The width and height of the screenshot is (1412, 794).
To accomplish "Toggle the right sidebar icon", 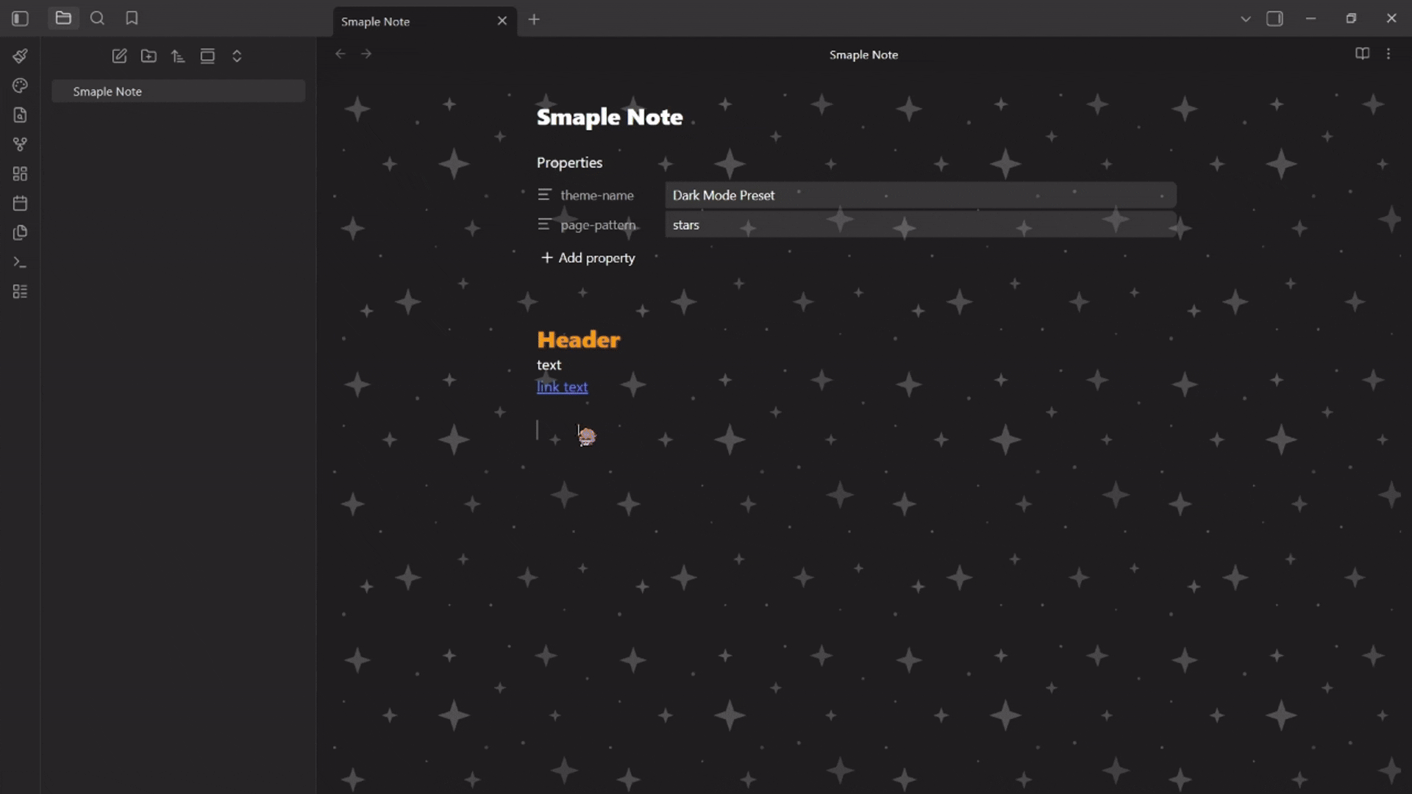I will 1274,19.
